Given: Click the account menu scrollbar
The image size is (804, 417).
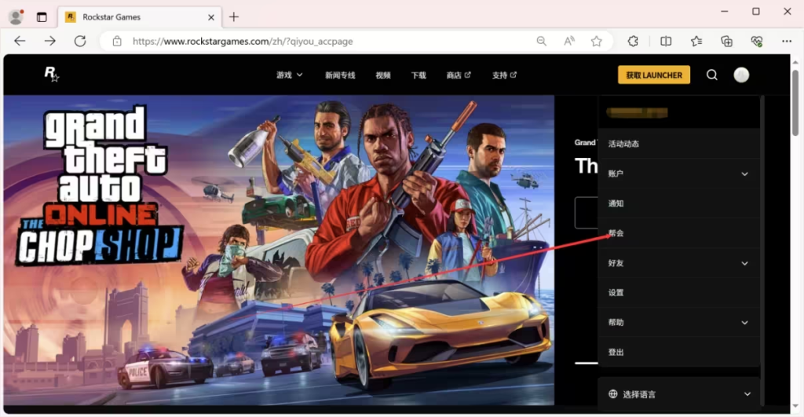Looking at the screenshot, I should point(762,251).
